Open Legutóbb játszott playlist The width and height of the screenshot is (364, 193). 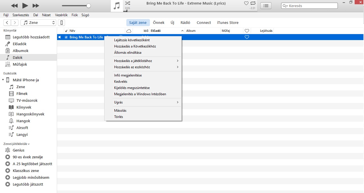pos(28,184)
